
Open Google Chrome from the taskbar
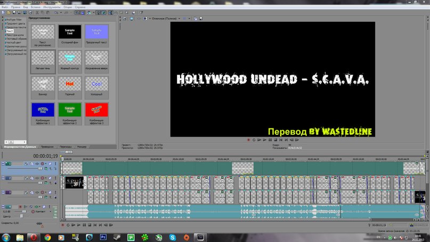pyautogui.click(x=47, y=237)
